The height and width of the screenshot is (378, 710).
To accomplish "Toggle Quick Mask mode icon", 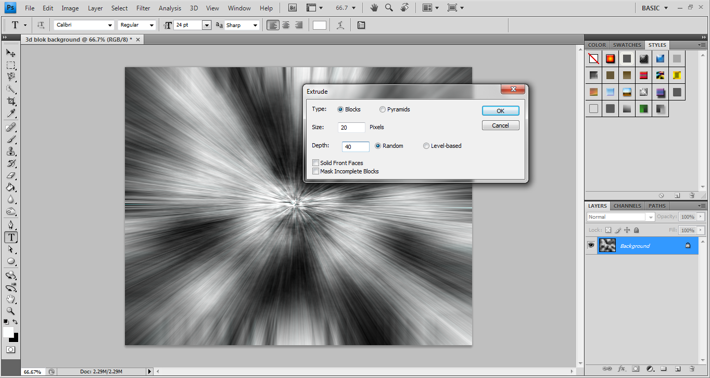I will 10,350.
